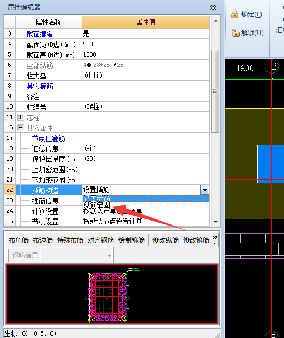Viewport: 284px width, 338px height.
Task: Click the 下加密范围 value cell
Action: [145, 179]
